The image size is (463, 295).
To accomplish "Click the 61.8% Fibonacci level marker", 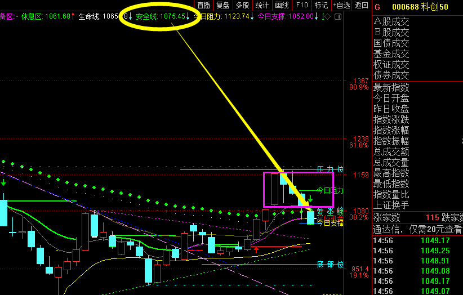I will click(359, 145).
